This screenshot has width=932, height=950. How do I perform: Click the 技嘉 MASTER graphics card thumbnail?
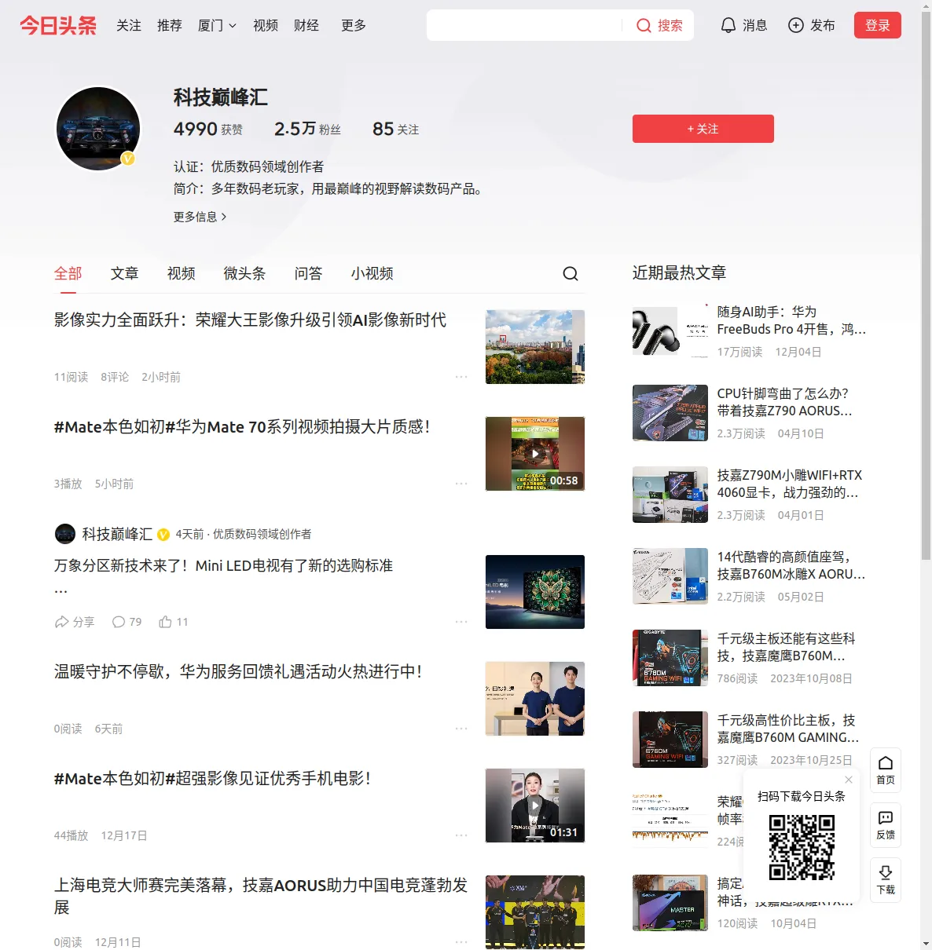coord(670,903)
